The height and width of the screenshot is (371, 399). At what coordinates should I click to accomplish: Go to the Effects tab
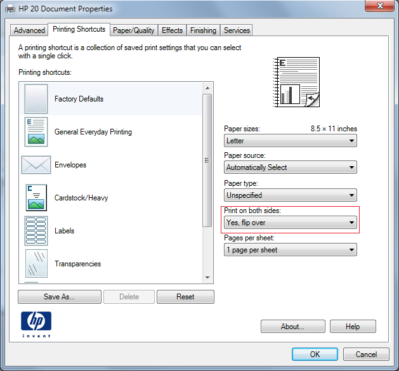point(173,30)
